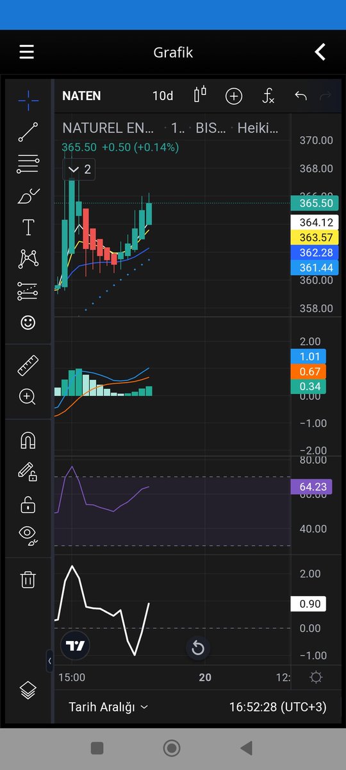Open chart settings gear icon
Screen dimensions: 346x770
pyautogui.click(x=315, y=678)
